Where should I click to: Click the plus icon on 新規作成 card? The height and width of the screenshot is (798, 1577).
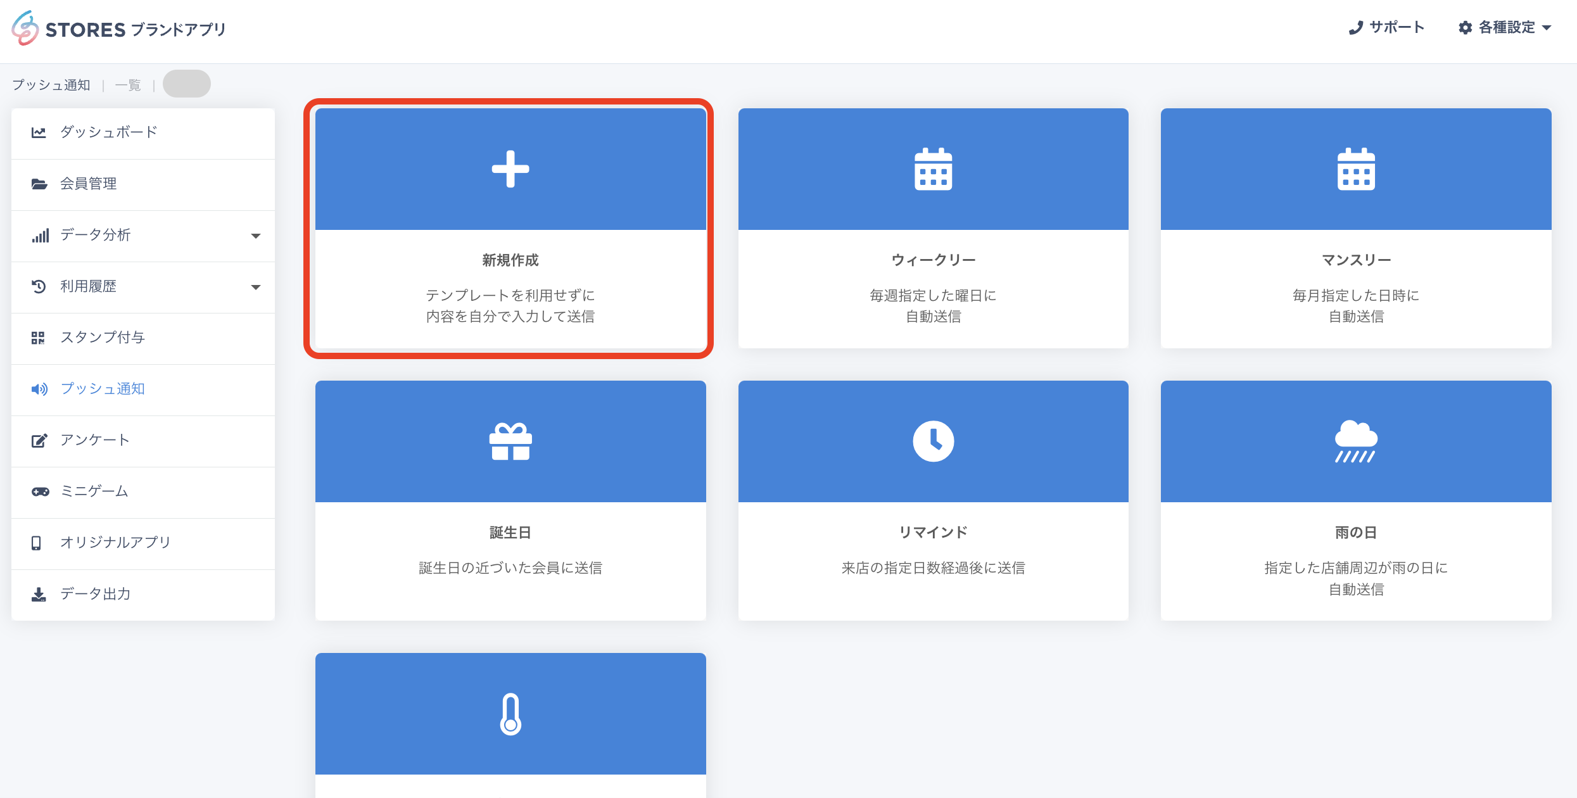(510, 169)
